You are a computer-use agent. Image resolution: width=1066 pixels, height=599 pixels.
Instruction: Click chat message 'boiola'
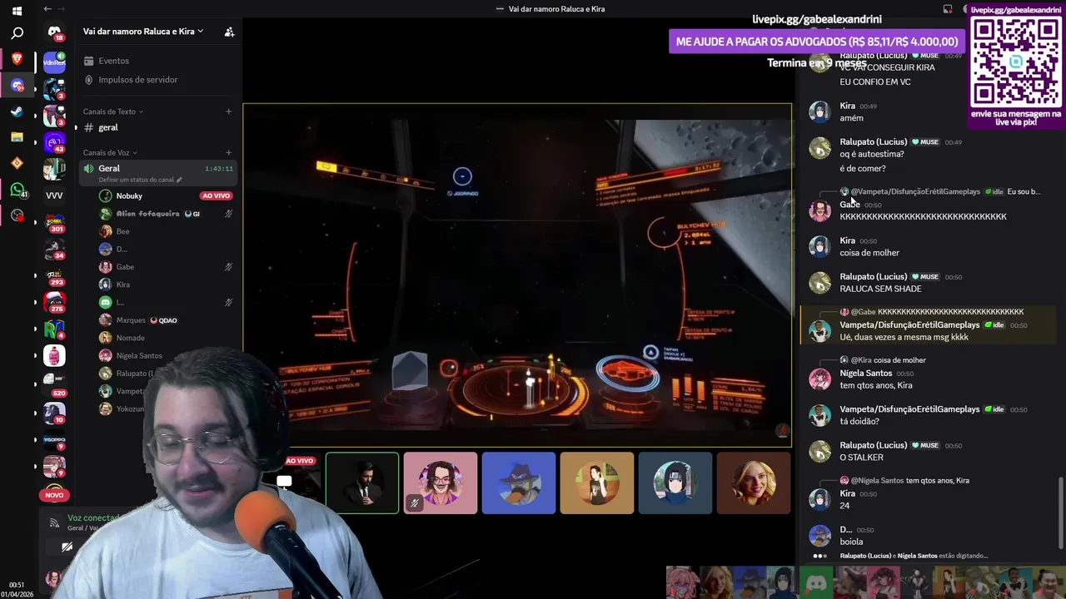[851, 542]
